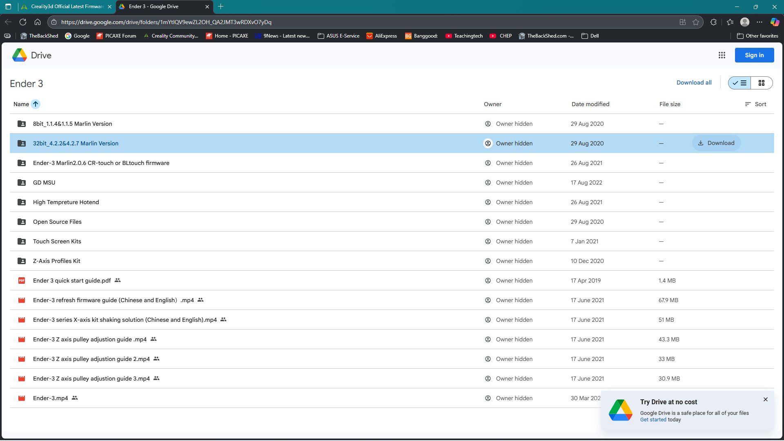Add page to favorites with star icon
784x441 pixels.
(696, 22)
